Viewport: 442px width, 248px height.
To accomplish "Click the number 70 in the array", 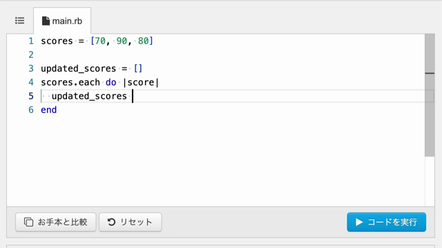I will [x=100, y=41].
